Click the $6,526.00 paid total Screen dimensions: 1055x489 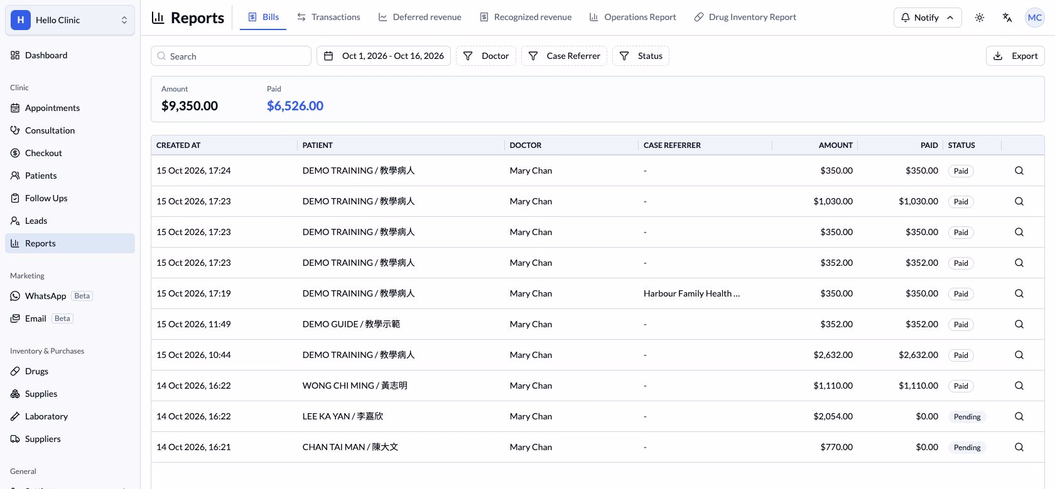[295, 106]
